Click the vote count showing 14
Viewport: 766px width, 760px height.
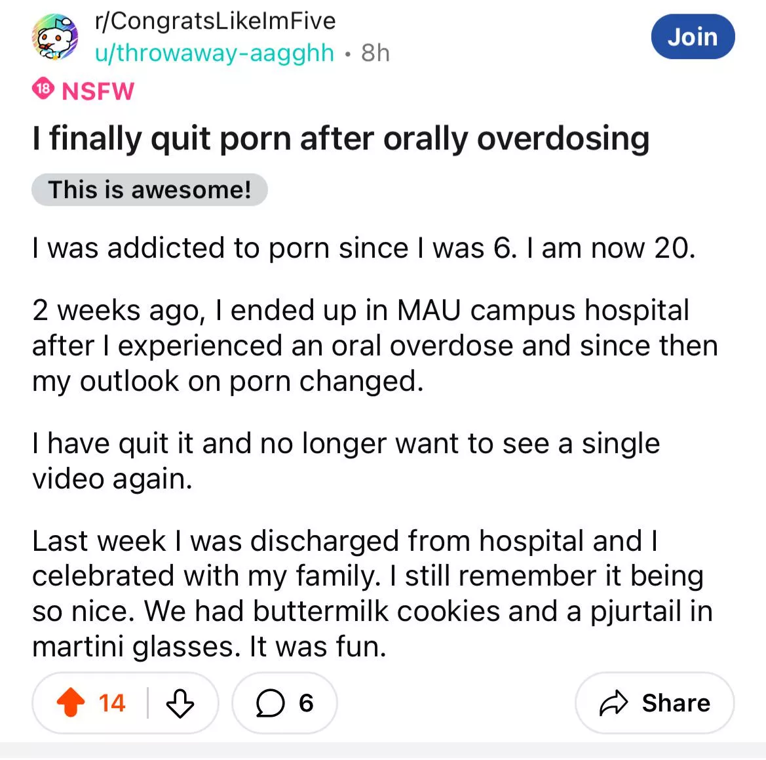click(112, 703)
